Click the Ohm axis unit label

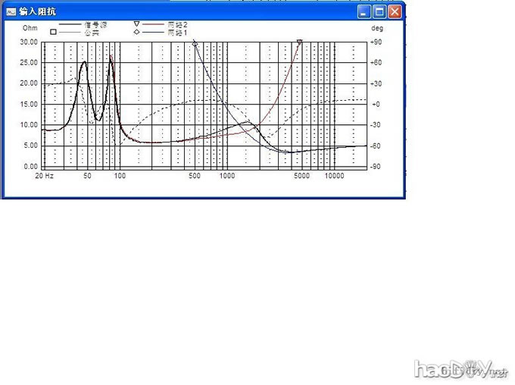pos(30,28)
